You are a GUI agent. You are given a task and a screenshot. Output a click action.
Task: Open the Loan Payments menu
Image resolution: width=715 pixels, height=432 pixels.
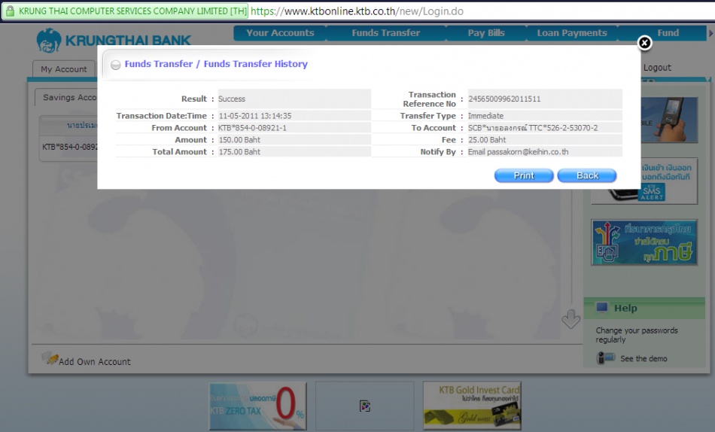coord(572,33)
